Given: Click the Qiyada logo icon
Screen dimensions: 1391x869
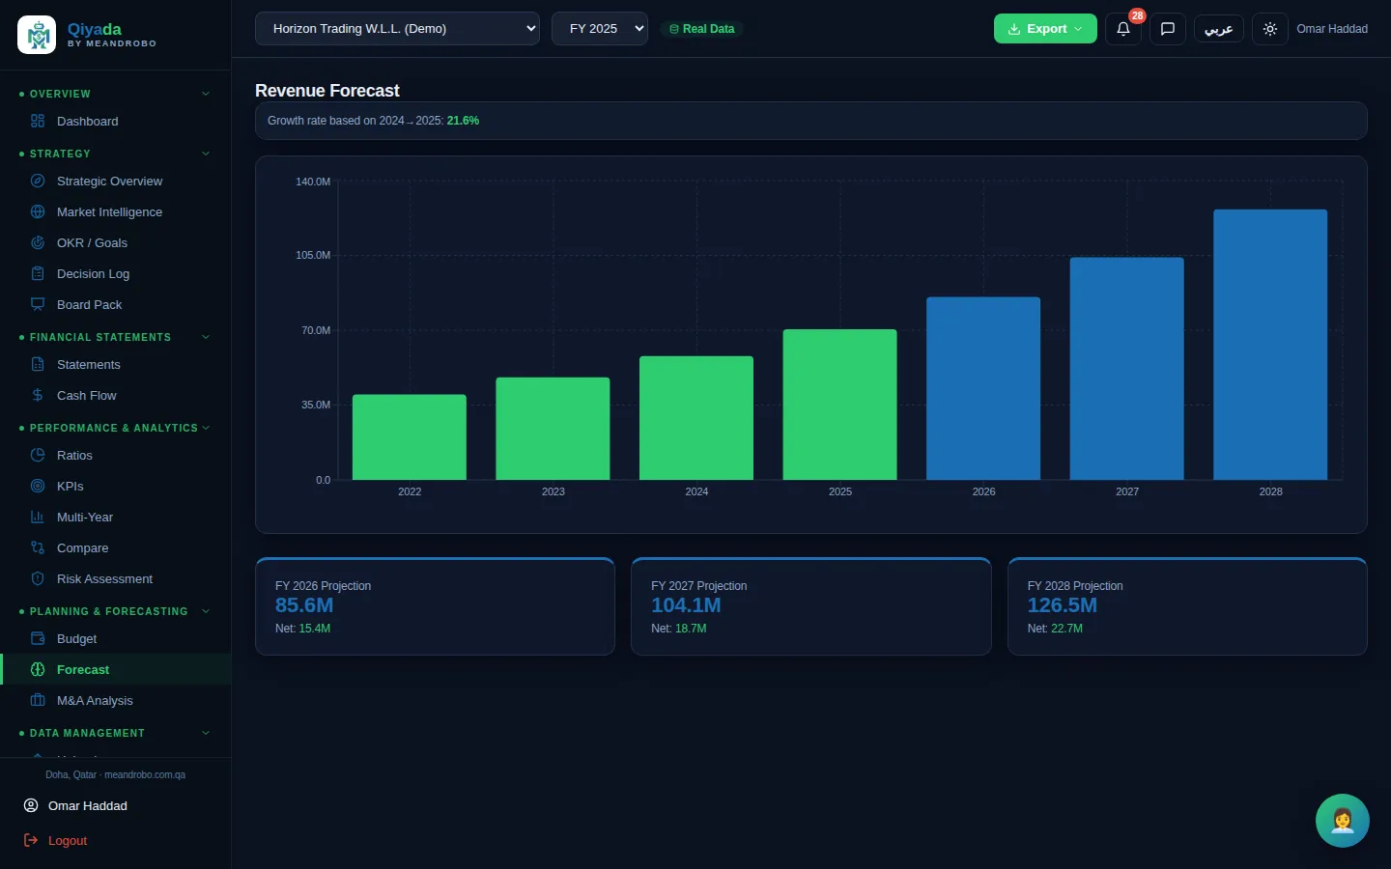Looking at the screenshot, I should point(37,35).
